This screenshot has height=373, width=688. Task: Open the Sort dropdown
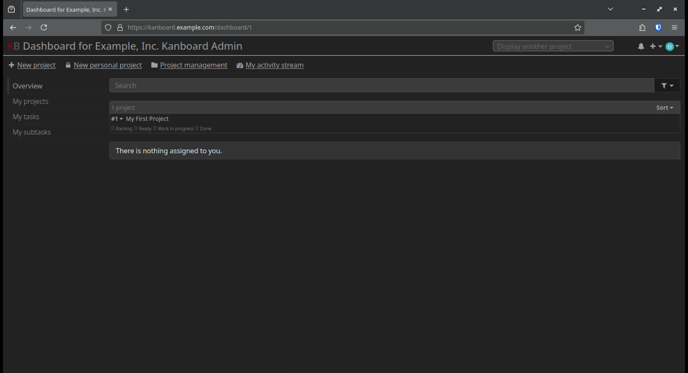click(x=664, y=108)
